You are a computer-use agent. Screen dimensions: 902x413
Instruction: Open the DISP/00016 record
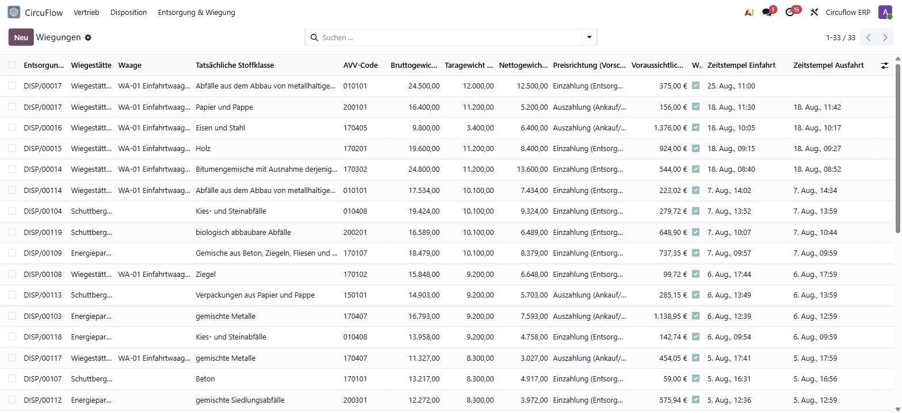point(43,128)
